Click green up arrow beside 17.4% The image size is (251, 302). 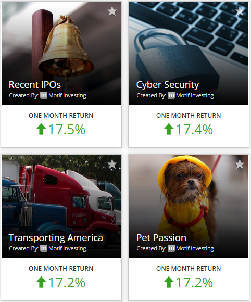(169, 129)
